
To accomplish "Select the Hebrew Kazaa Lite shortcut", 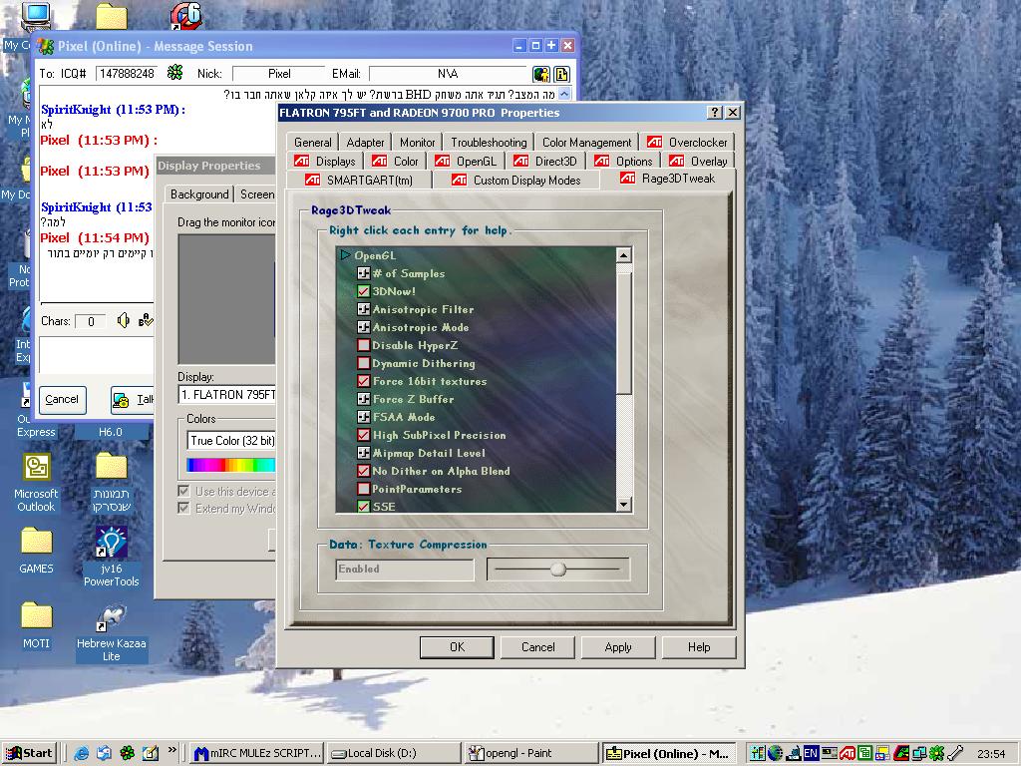I will 112,633.
